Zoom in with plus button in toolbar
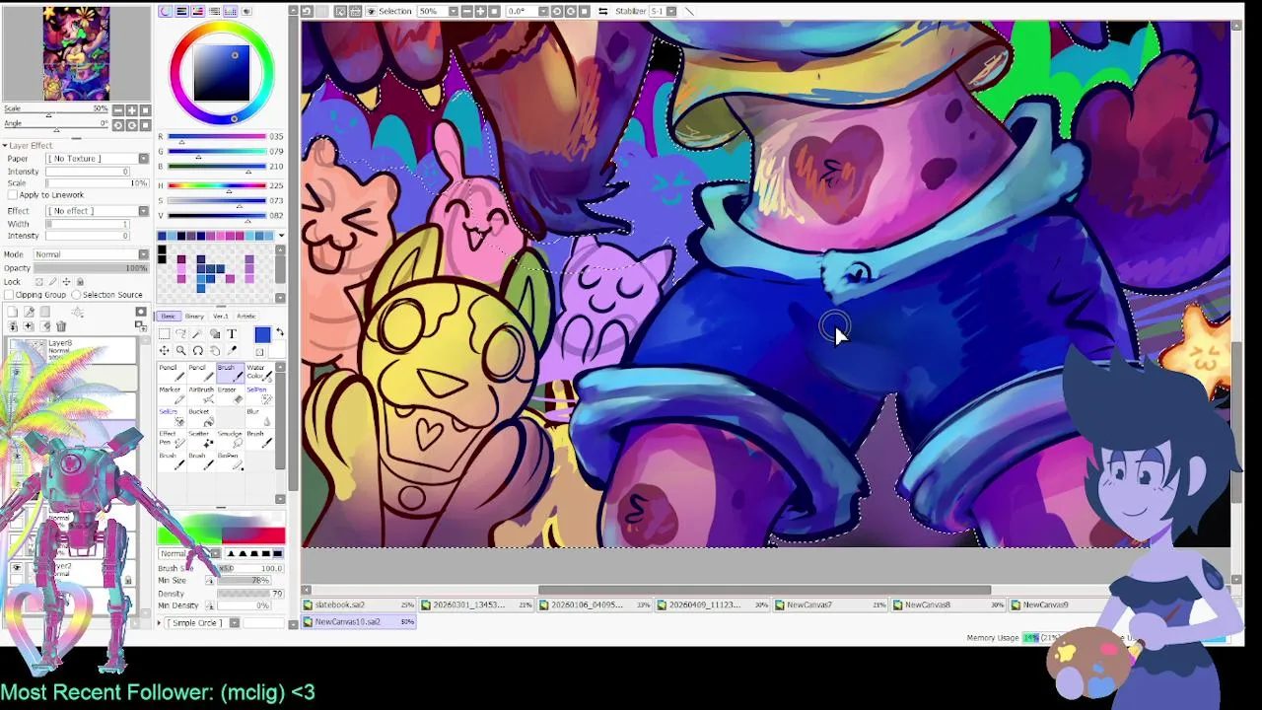Screen dimensions: 1262x710 (480, 11)
